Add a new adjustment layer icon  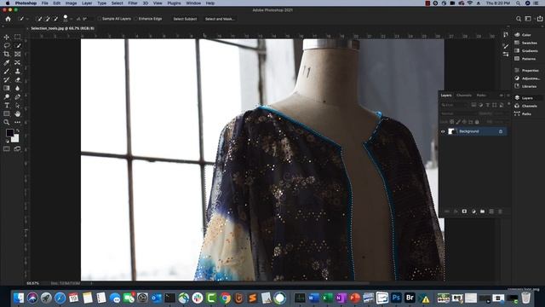[x=473, y=211]
